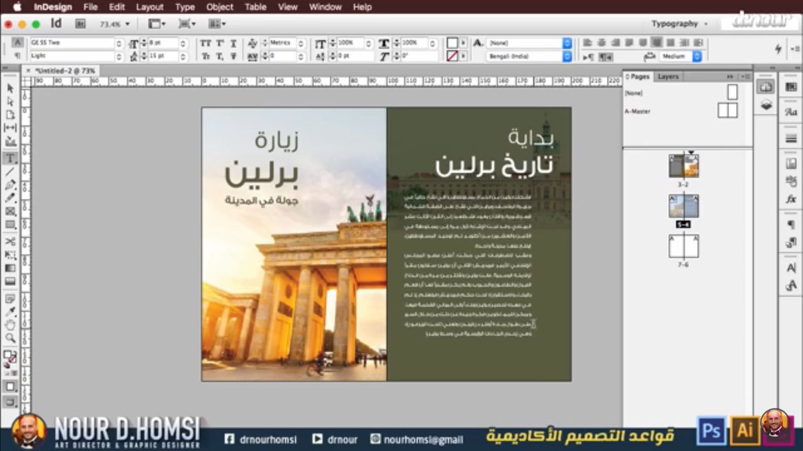This screenshot has width=803, height=451.
Task: Select the Hand tool
Action: (10, 325)
